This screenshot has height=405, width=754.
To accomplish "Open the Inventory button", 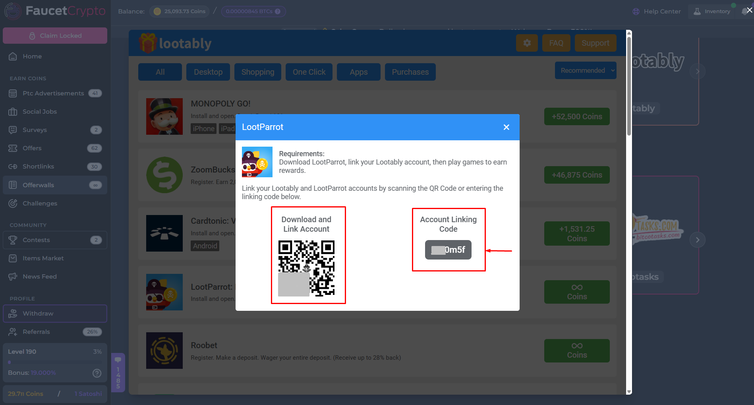I will [x=712, y=12].
